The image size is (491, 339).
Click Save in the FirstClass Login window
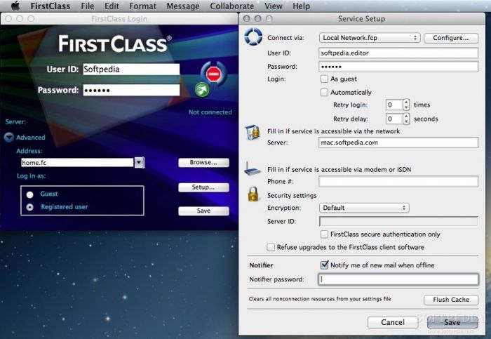coord(203,211)
